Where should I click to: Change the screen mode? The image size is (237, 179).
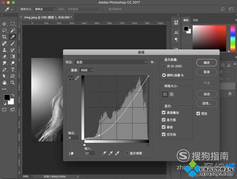[x=13, y=110]
